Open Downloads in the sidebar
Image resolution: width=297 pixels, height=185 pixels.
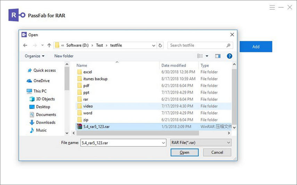(x=42, y=122)
